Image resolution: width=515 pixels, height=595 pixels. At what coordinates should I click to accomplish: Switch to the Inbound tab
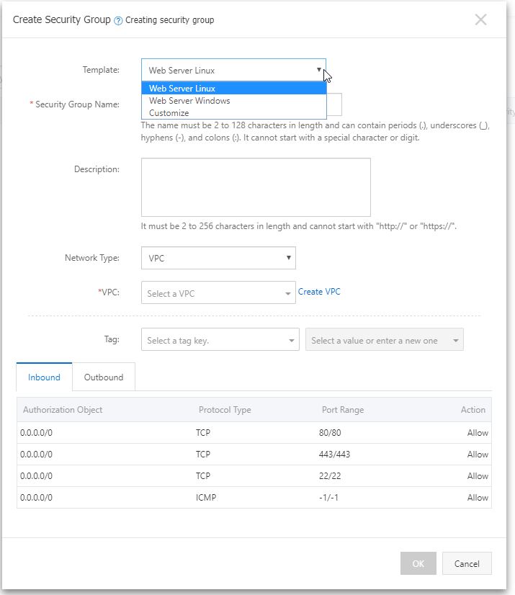pos(44,377)
